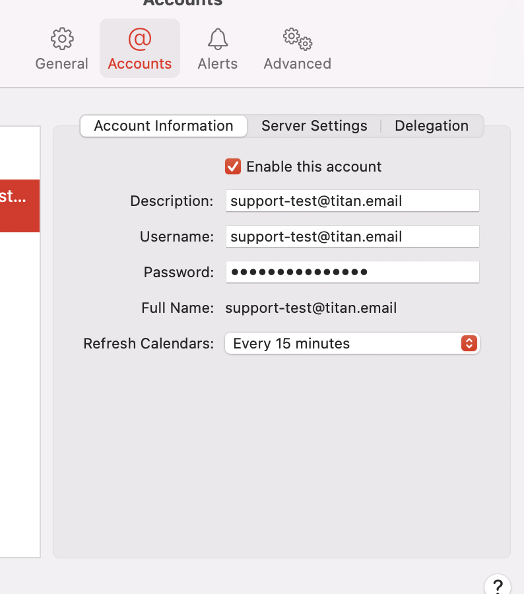Image resolution: width=524 pixels, height=594 pixels.
Task: Click into the Password field
Action: [352, 272]
